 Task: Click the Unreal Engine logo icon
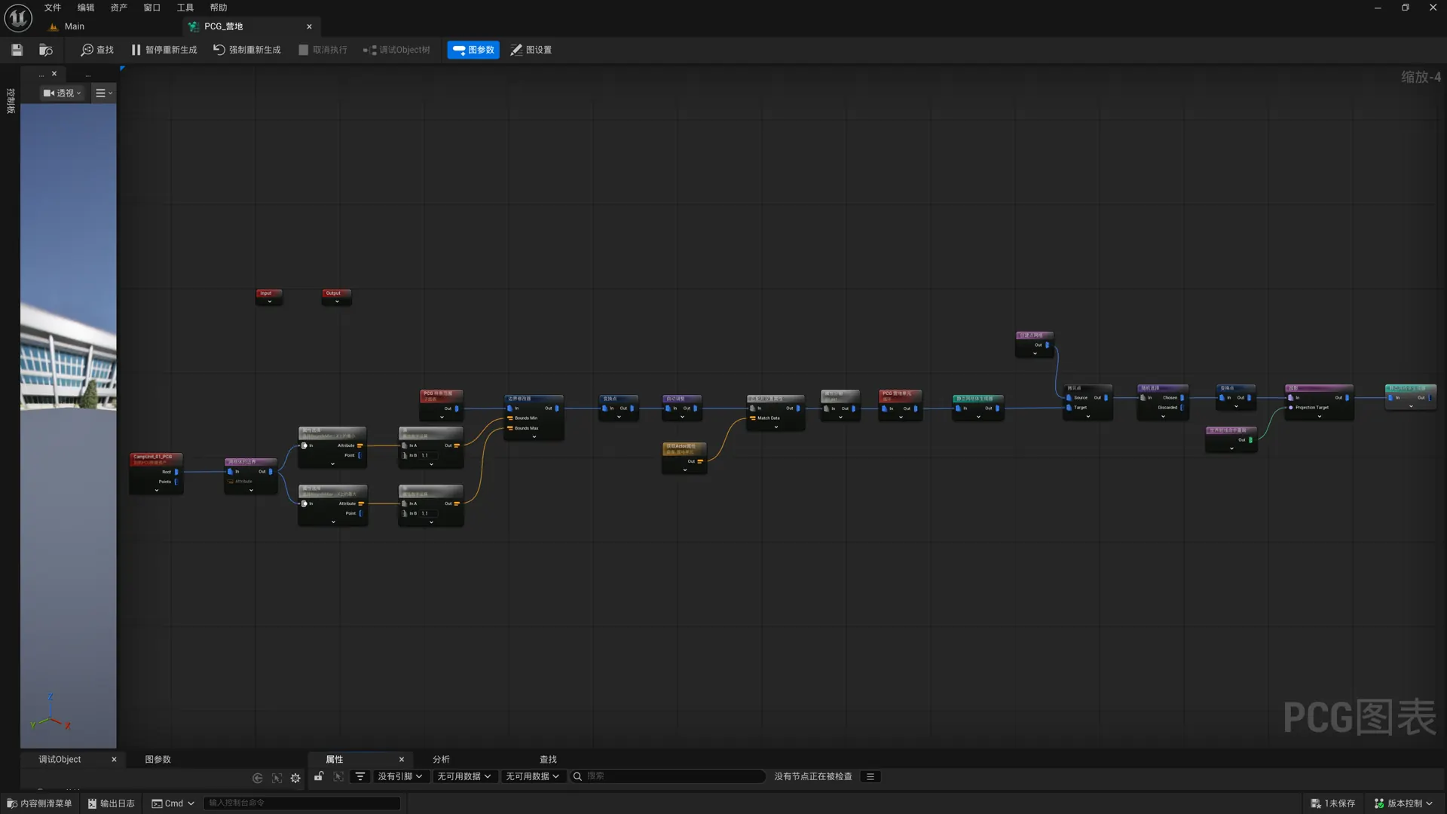pos(18,18)
